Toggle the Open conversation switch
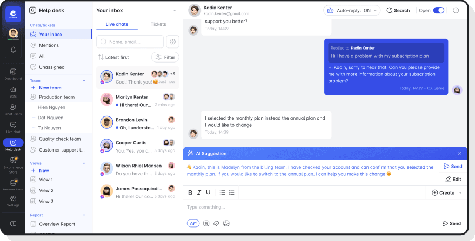The width and height of the screenshot is (475, 241). point(438,10)
